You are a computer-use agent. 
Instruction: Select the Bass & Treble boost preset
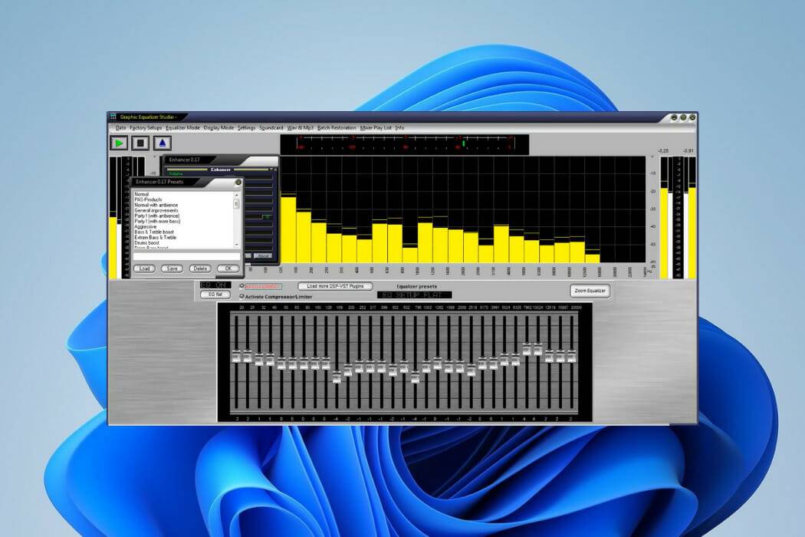156,232
